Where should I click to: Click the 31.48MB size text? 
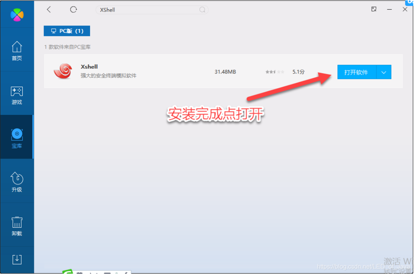(x=225, y=72)
